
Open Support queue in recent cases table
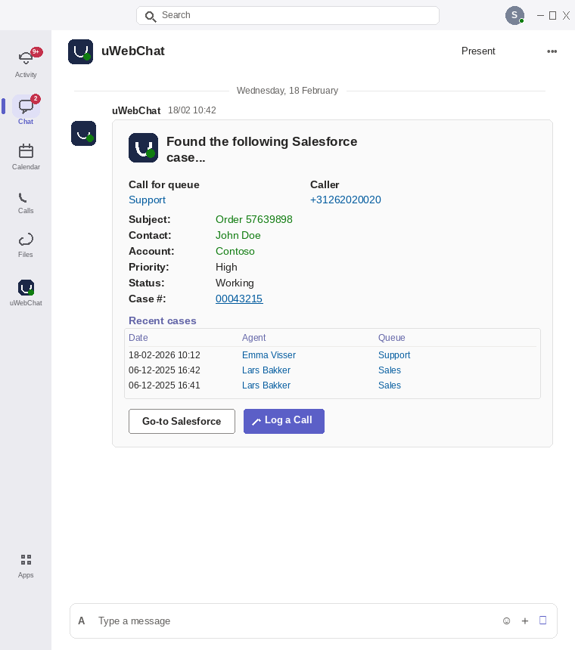coord(394,355)
